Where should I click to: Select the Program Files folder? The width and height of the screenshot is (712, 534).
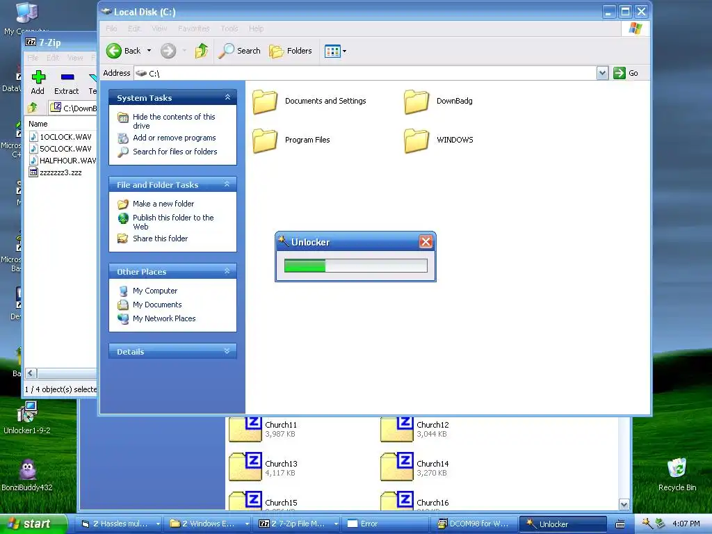point(291,140)
